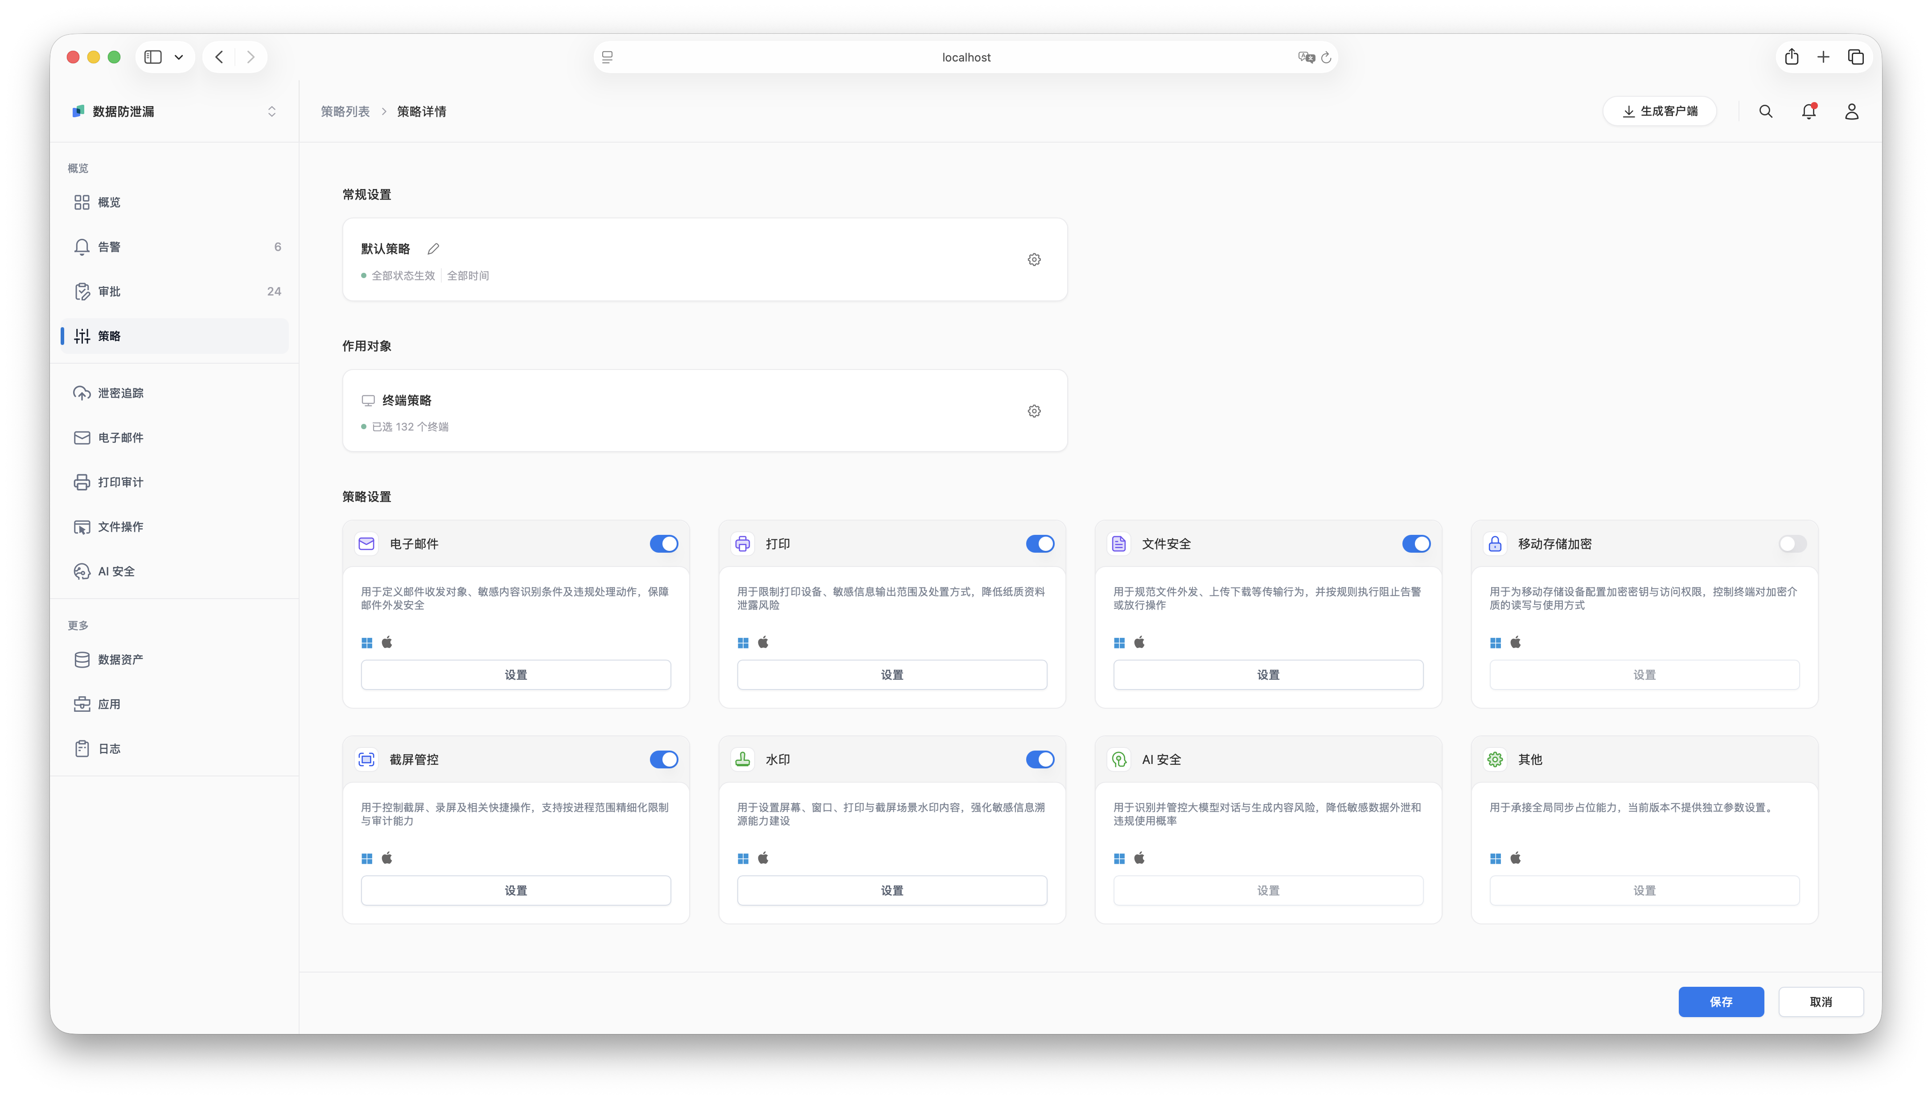Open the user profile icon
The width and height of the screenshot is (1932, 1100).
point(1851,111)
